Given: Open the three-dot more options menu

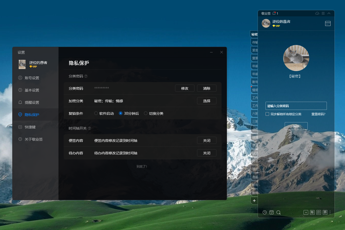Looking at the screenshot, I should [330, 212].
